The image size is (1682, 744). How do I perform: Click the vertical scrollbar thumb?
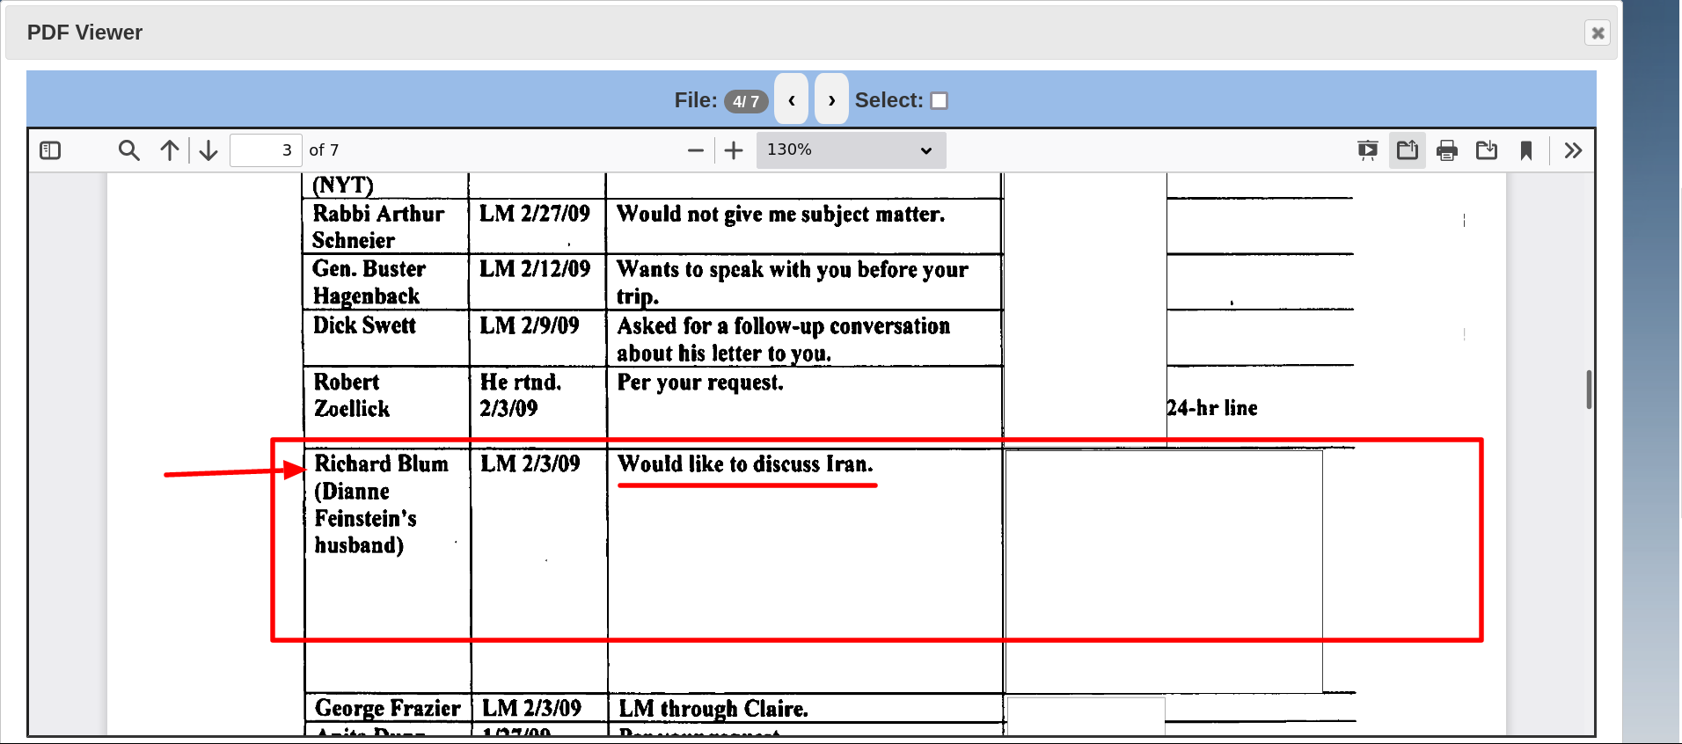(x=1589, y=390)
